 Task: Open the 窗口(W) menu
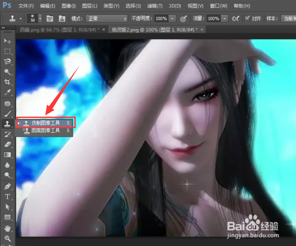(x=219, y=6)
